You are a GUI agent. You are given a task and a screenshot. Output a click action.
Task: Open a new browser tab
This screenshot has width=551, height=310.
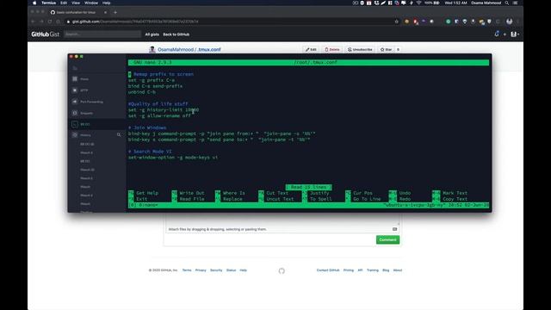pyautogui.click(x=115, y=12)
